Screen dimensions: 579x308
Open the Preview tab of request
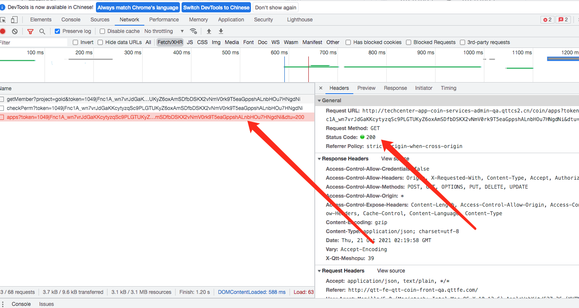coord(366,88)
